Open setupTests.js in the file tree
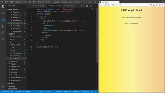 [x=16, y=80]
